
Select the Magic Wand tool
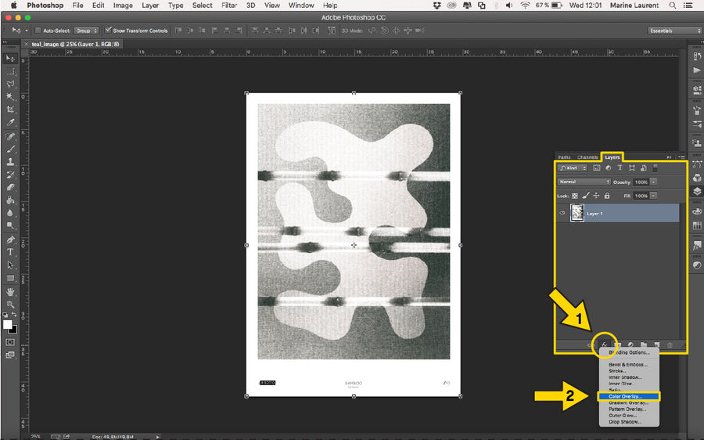pyautogui.click(x=10, y=97)
